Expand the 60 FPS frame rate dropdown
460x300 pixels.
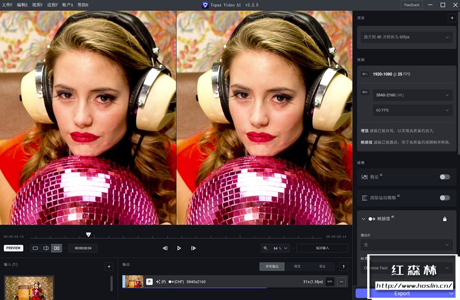(x=412, y=110)
